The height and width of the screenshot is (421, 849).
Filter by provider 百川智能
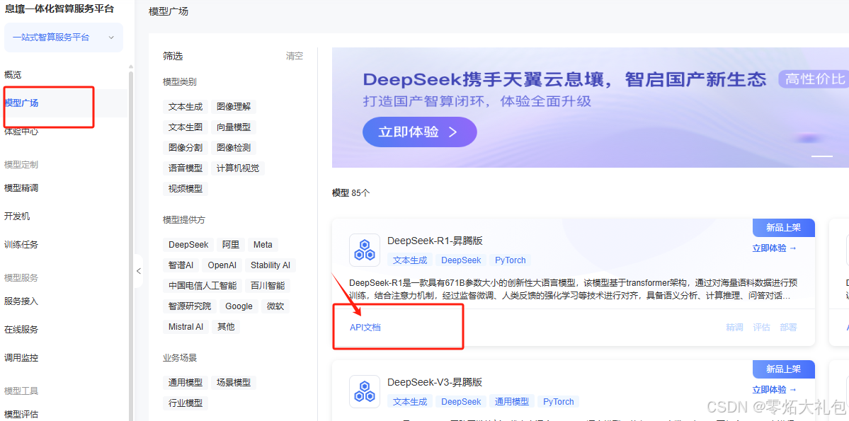(267, 285)
